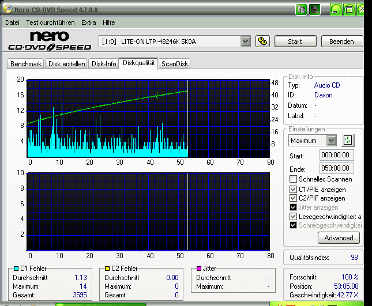Click the drive options icon beside drive selector
The width and height of the screenshot is (372, 306).
[x=262, y=41]
